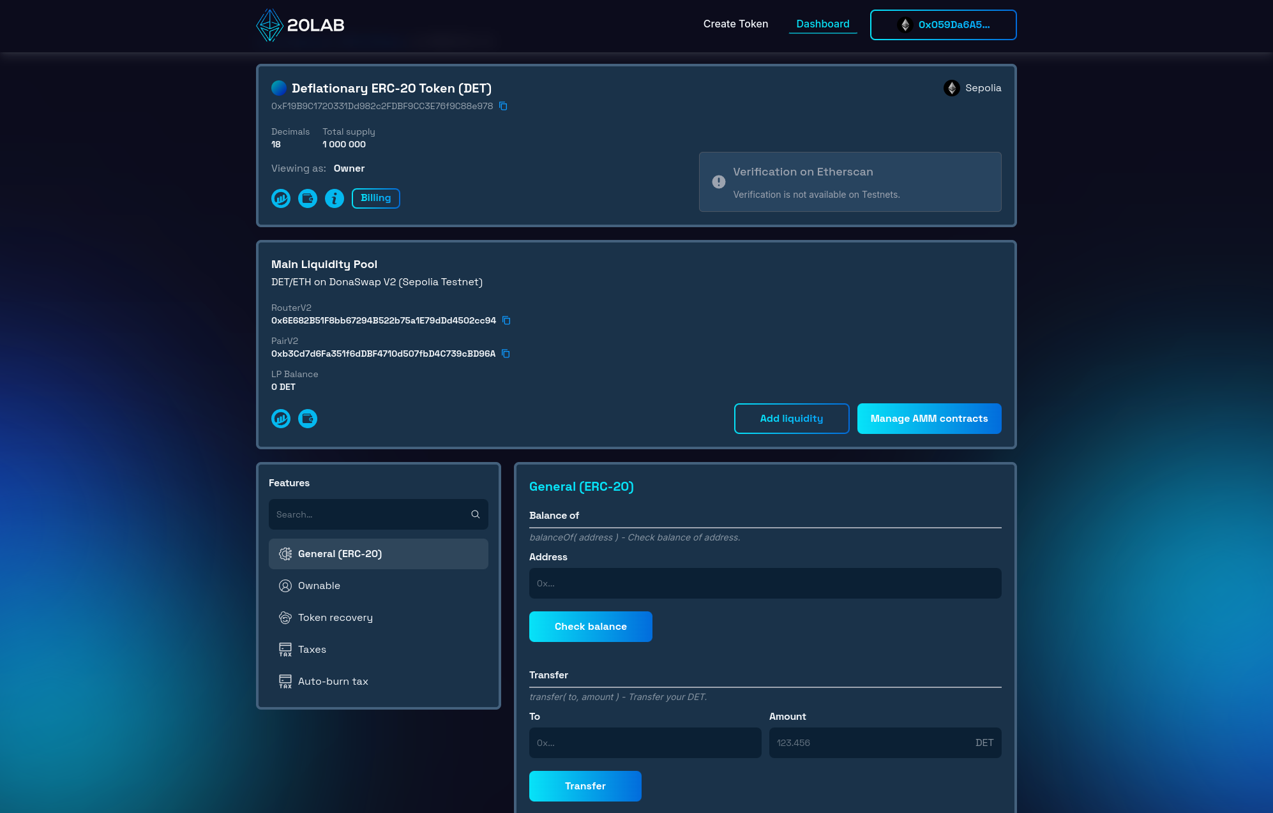Focus the Features search field
The width and height of the screenshot is (1273, 813).
(x=379, y=514)
